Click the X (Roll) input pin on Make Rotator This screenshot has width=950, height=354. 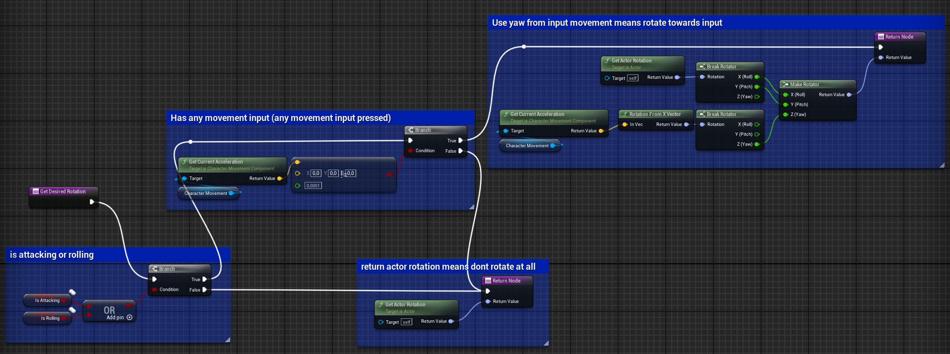[785, 95]
